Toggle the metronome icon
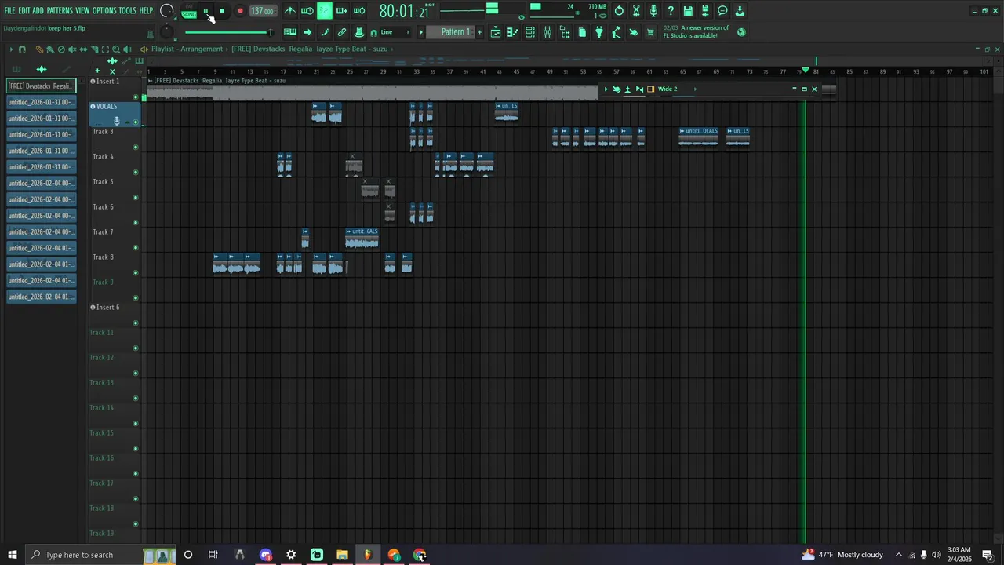The image size is (1004, 565). pyautogui.click(x=290, y=11)
